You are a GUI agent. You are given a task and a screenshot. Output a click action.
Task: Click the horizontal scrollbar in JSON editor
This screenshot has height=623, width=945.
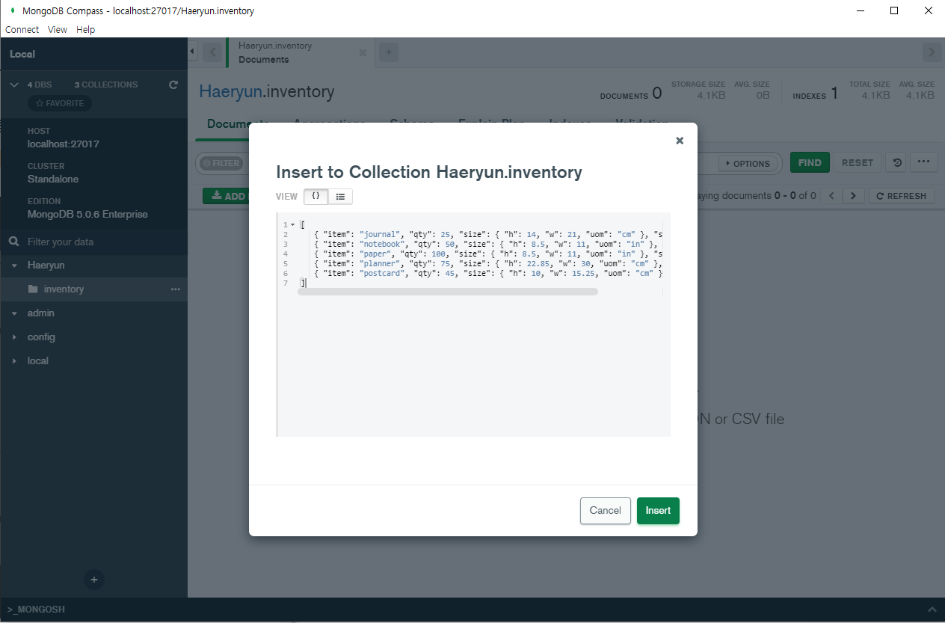[x=448, y=292]
